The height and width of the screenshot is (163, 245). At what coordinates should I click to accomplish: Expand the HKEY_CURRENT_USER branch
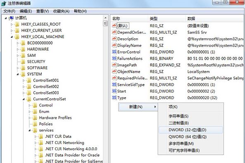[x=12, y=31]
